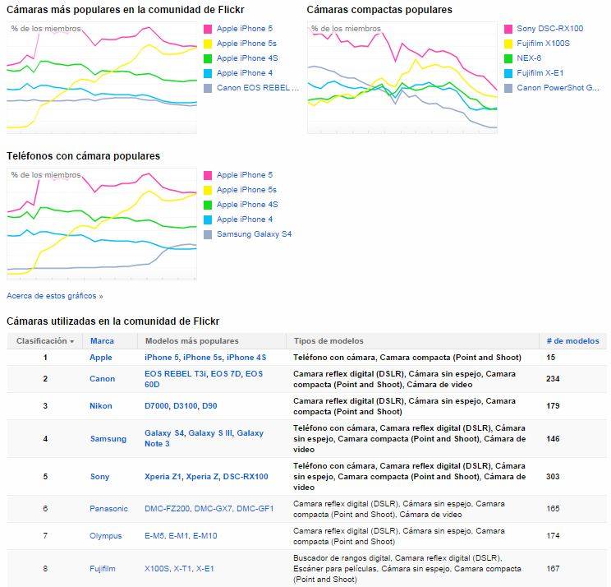The height and width of the screenshot is (587, 611).
Task: Open Apple iPhone 5s link in the camera-phones legend
Action: 246,190
